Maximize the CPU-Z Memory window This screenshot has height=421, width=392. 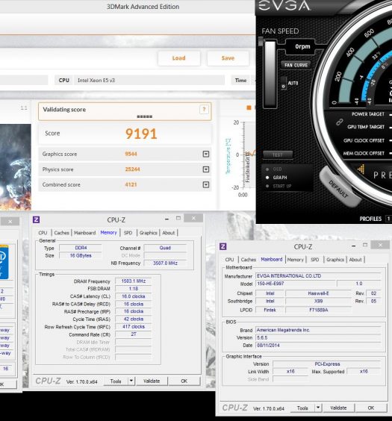tap(178, 218)
